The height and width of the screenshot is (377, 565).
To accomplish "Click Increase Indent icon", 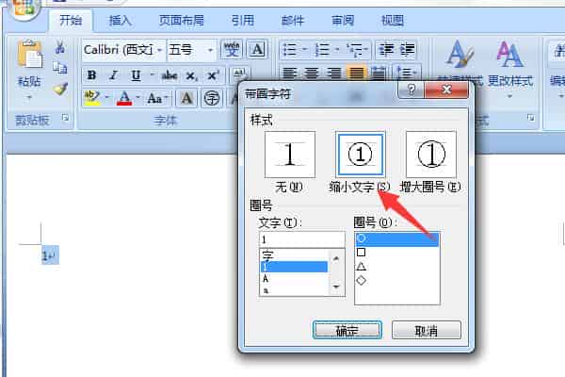I will [x=407, y=49].
